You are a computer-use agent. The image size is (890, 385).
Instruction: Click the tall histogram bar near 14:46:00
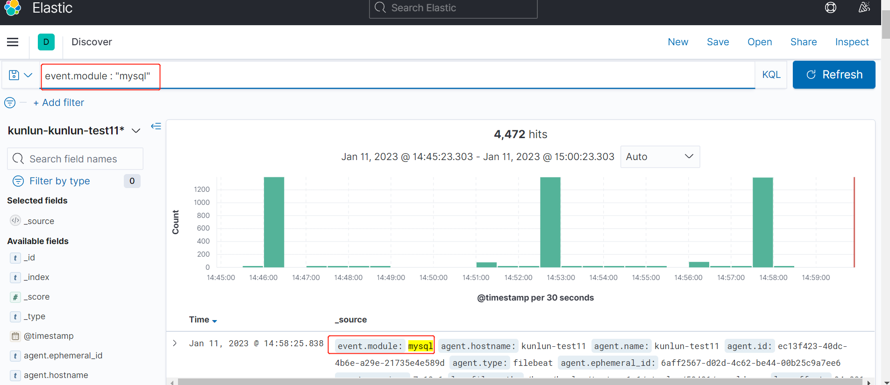274,222
